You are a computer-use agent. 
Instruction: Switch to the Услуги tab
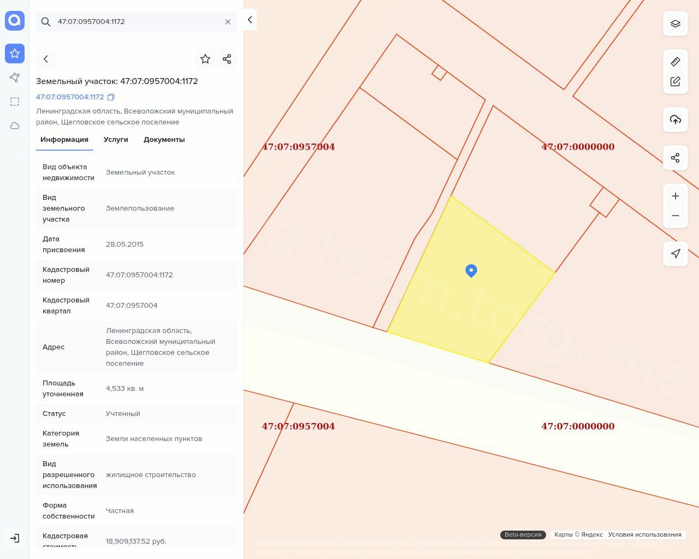(116, 140)
